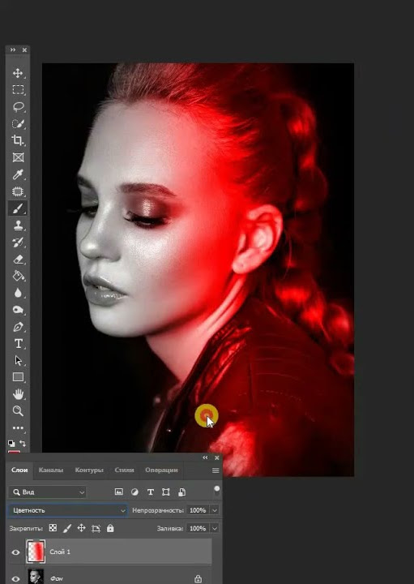This screenshot has height=584, width=414.
Task: Lock all padlock in Закрепить row
Action: 110,528
